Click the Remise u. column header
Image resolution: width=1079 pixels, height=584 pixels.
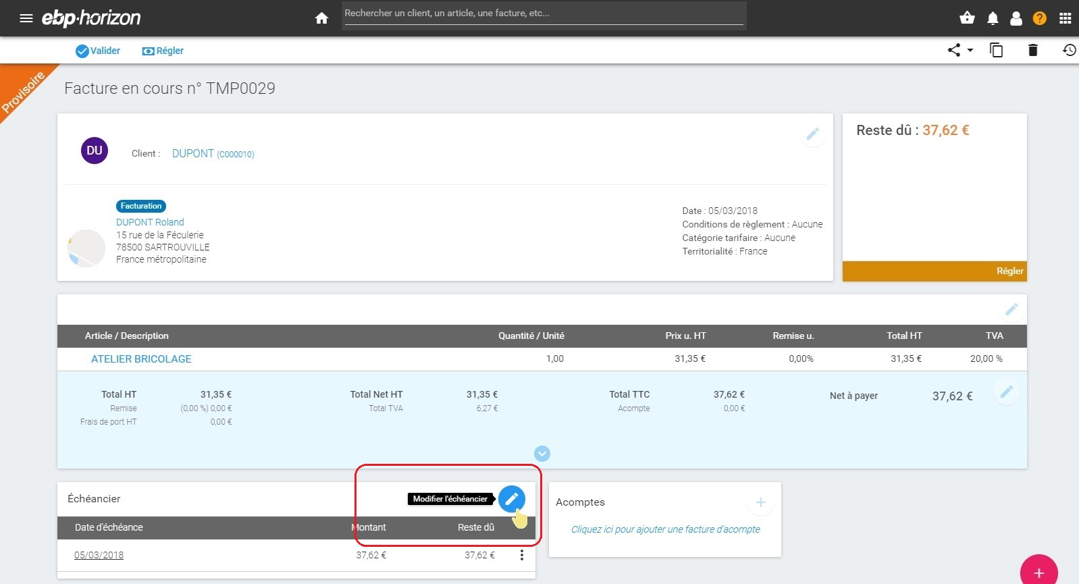click(793, 336)
